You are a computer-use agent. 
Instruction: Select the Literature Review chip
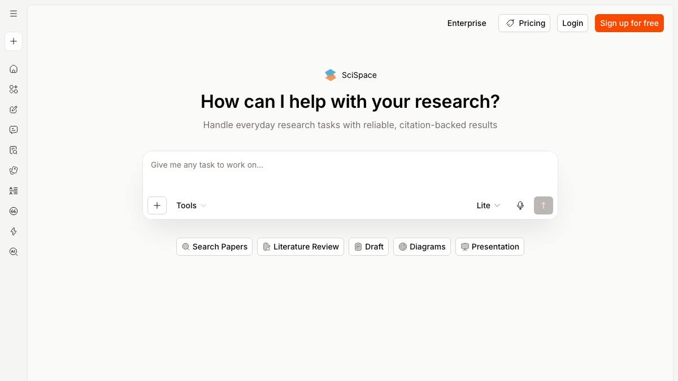pyautogui.click(x=301, y=247)
